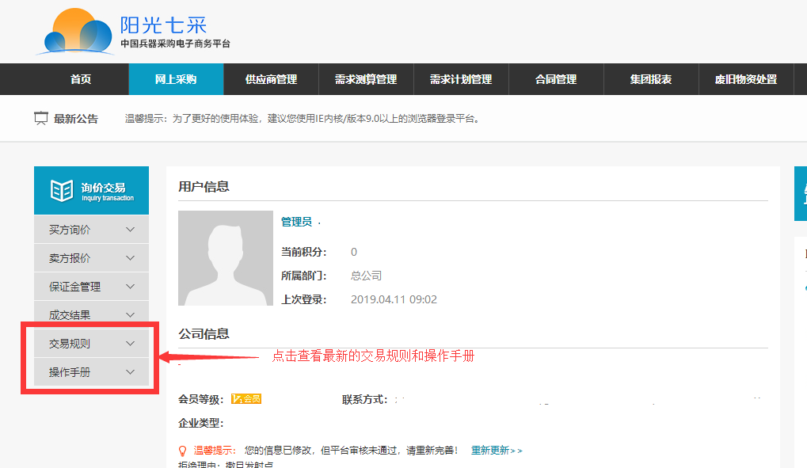Open the 交易规则 sidebar menu
The image size is (807, 468).
click(x=92, y=344)
